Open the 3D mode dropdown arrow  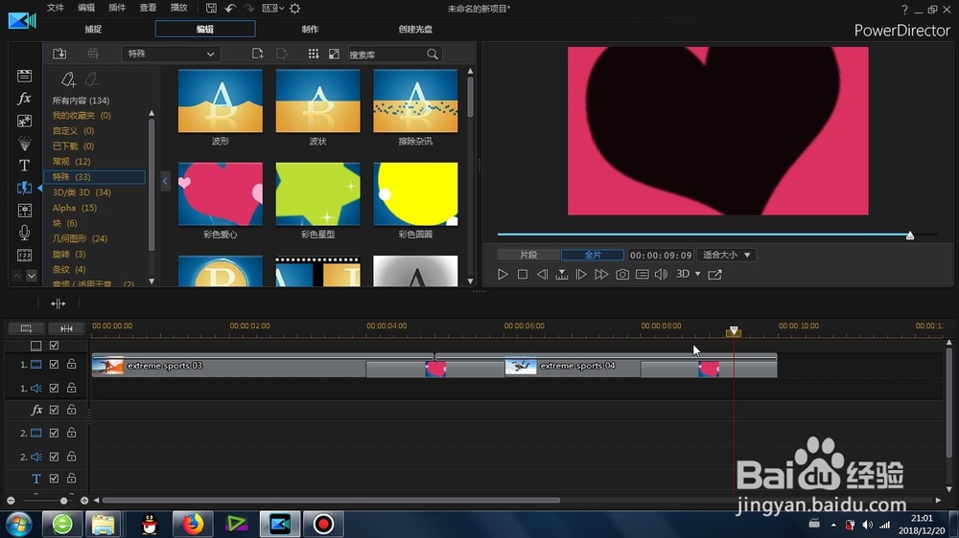pyautogui.click(x=697, y=274)
